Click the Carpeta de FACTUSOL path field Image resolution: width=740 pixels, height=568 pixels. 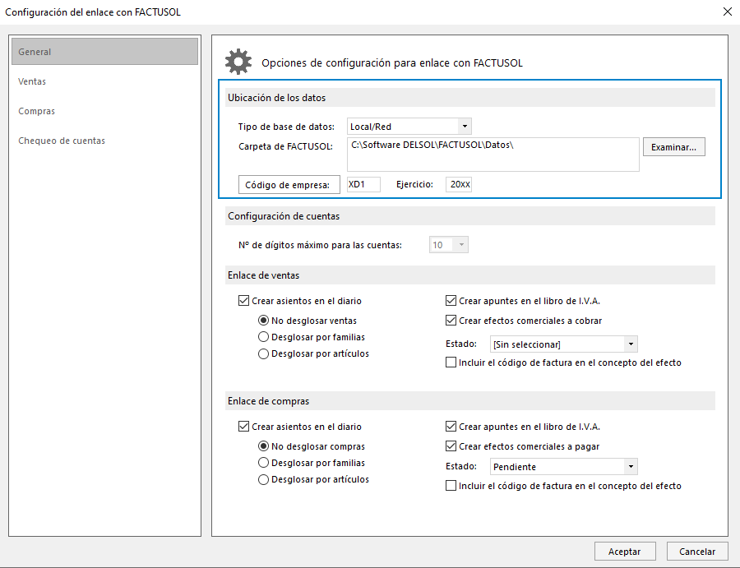(x=493, y=155)
